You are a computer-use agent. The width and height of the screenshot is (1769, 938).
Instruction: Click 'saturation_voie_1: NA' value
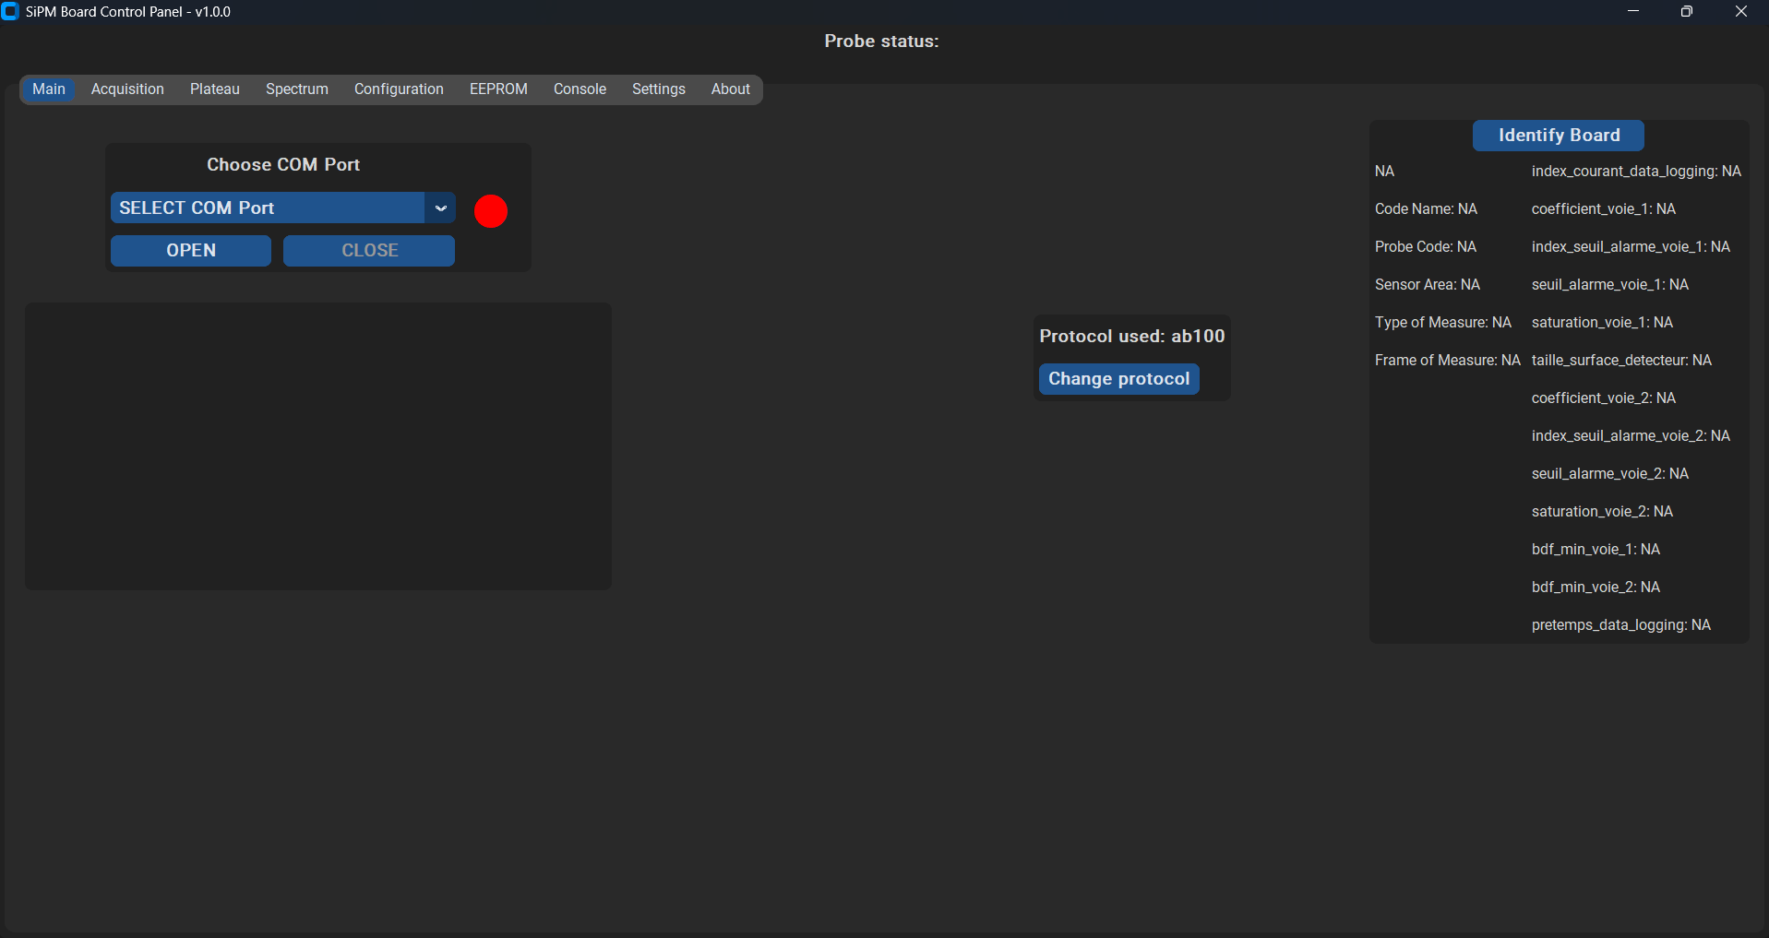point(1602,323)
